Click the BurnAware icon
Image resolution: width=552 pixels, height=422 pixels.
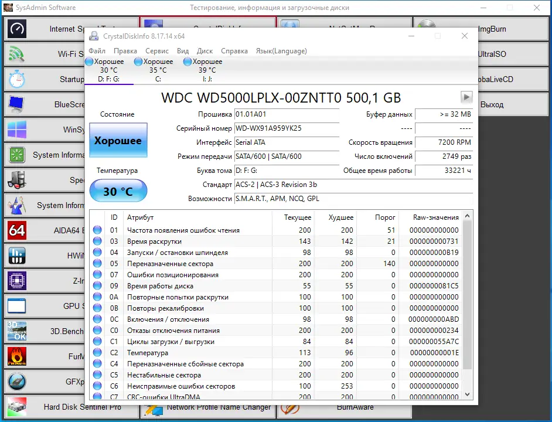tap(290, 409)
